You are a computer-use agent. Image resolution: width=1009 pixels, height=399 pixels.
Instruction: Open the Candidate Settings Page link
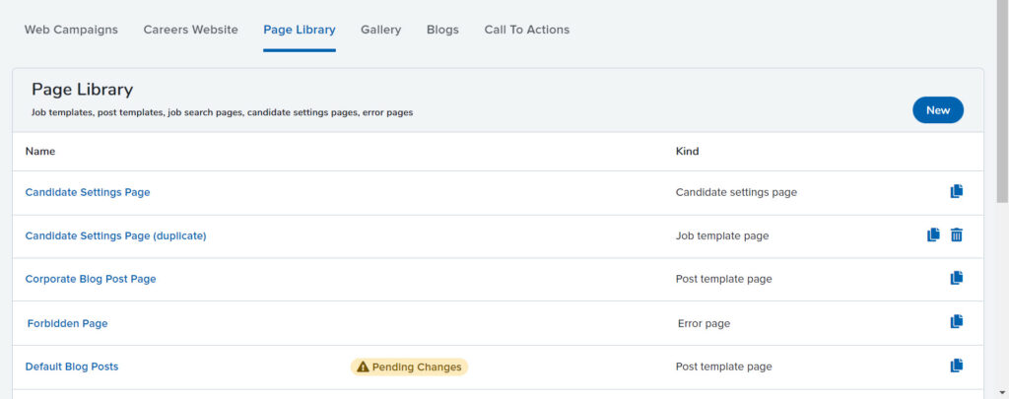[88, 192]
